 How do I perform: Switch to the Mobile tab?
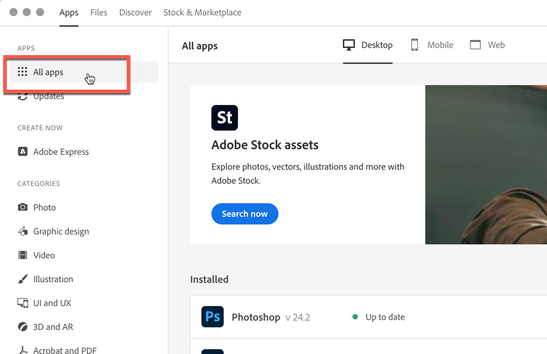[432, 45]
